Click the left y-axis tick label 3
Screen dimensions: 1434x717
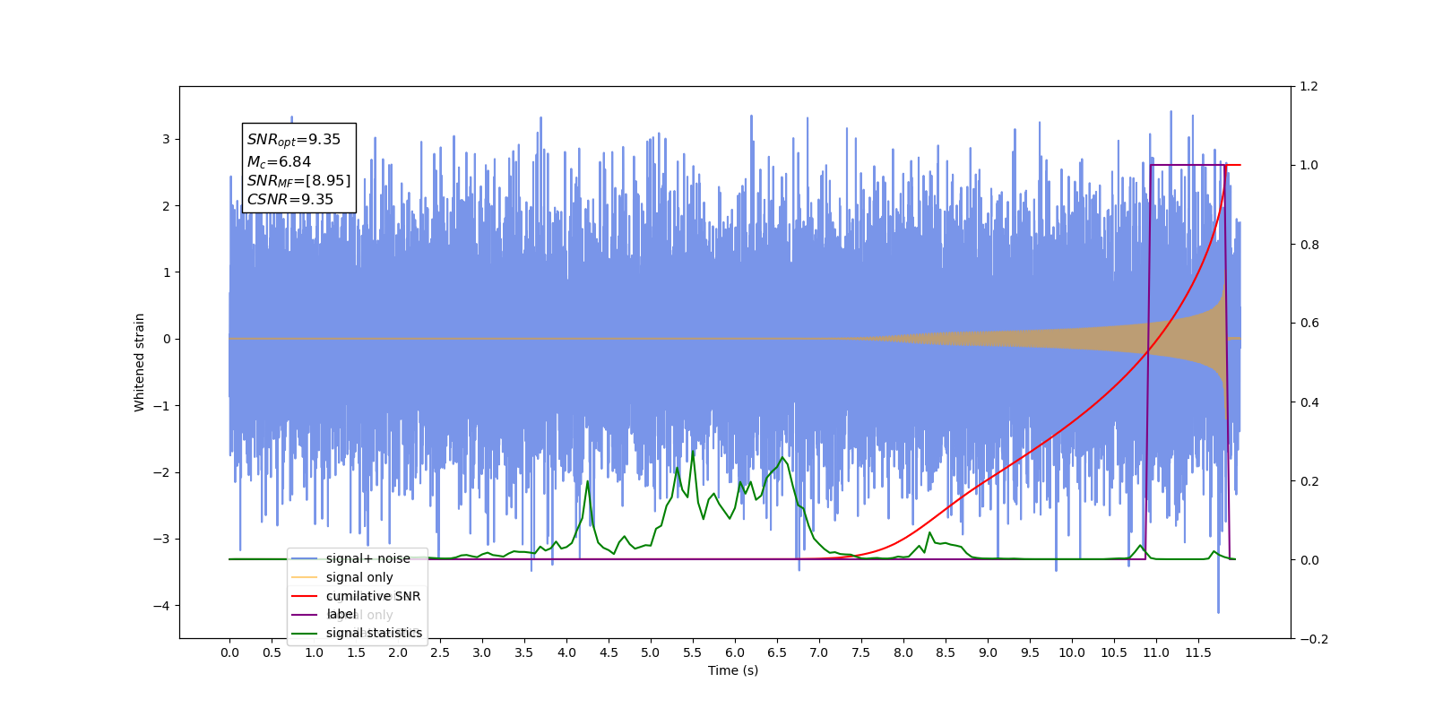coord(166,139)
